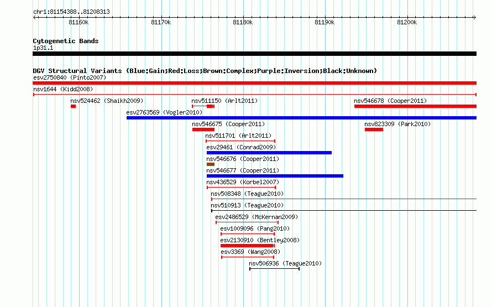
Task: Click the 1p31.1 band label
Action: pos(43,48)
